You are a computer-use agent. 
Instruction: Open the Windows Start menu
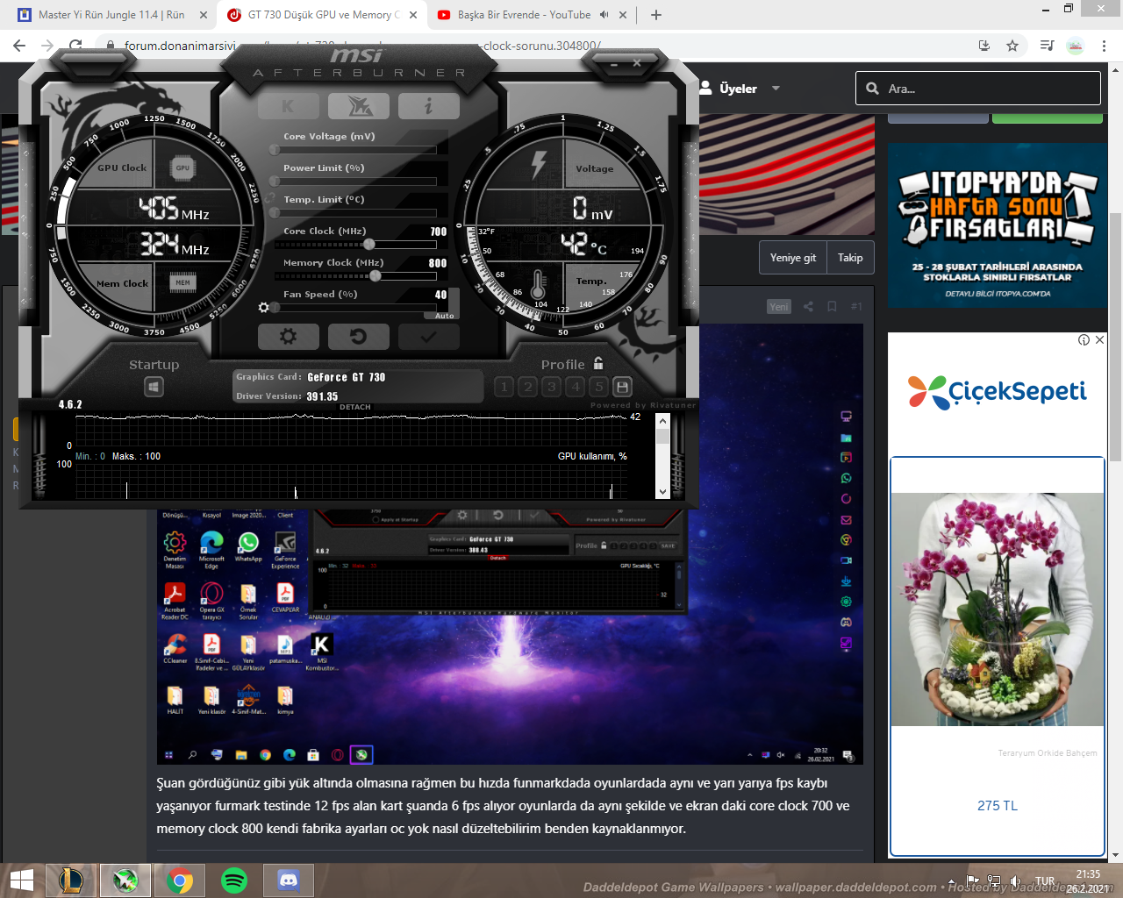[x=22, y=880]
